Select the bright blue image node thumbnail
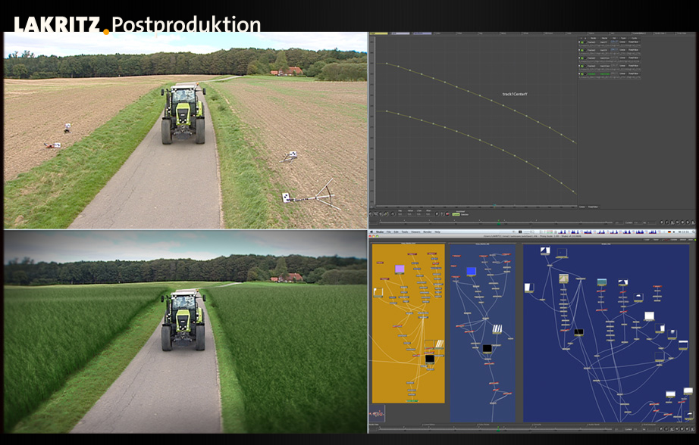Image resolution: width=699 pixels, height=445 pixels. (x=471, y=271)
